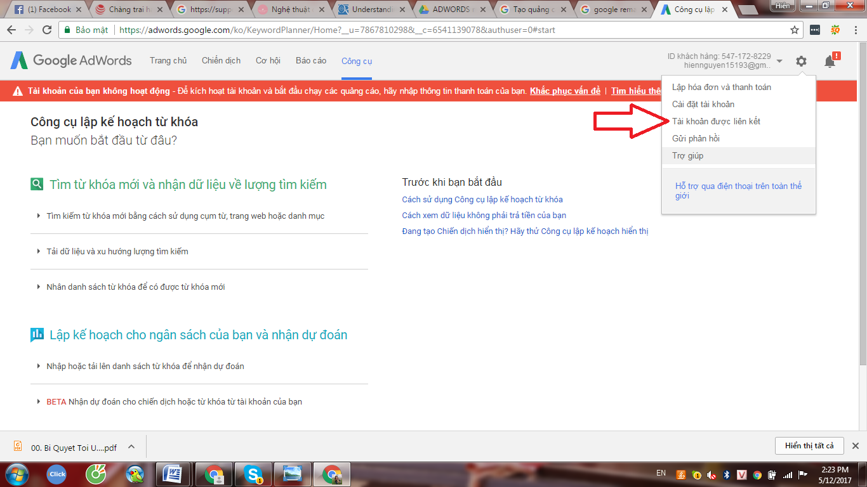Choose "Lập hóa đơn và thanh toán"
Image resolution: width=867 pixels, height=487 pixels.
[x=721, y=87]
